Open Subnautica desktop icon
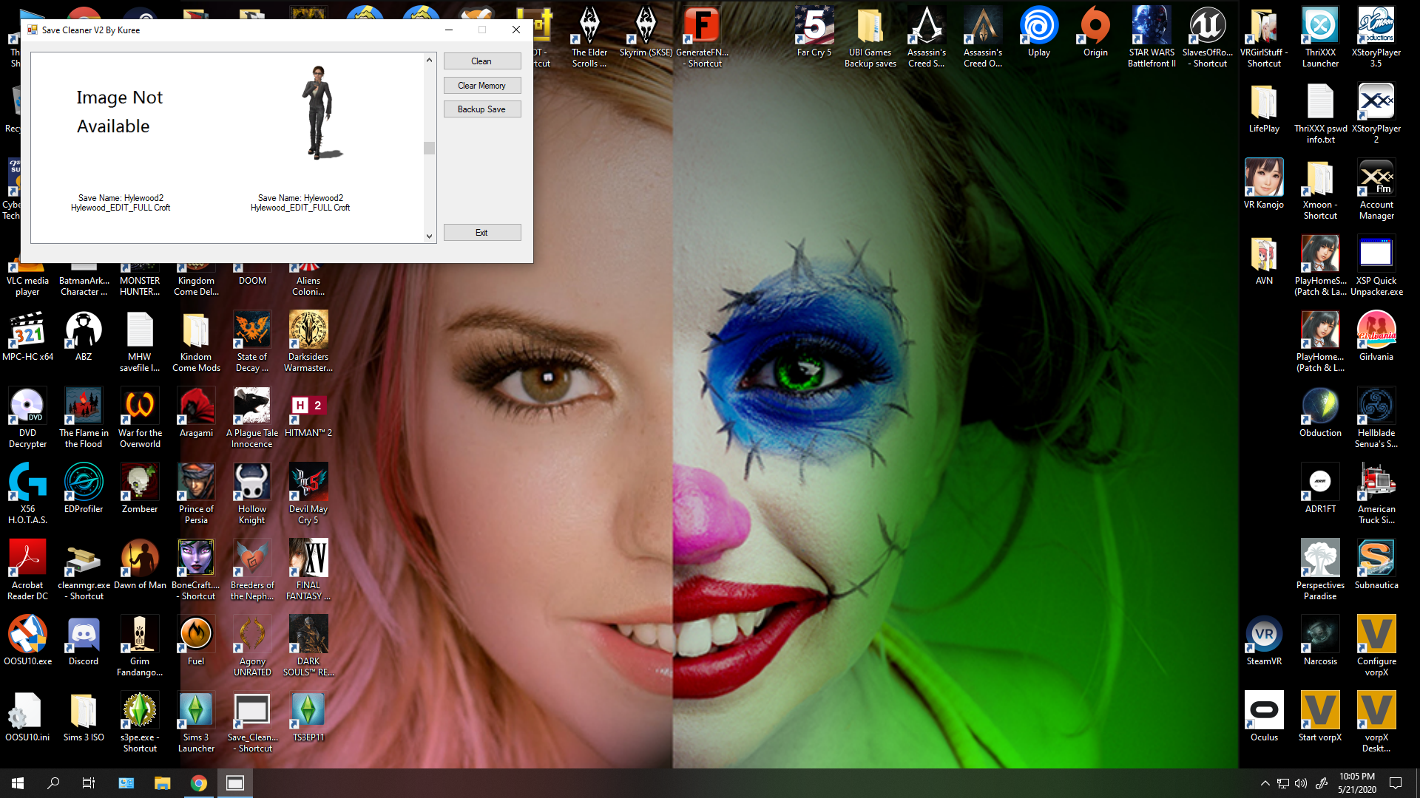The width and height of the screenshot is (1420, 798). (x=1376, y=565)
